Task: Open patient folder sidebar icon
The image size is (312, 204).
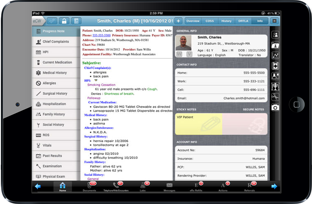Action: [x=275, y=45]
